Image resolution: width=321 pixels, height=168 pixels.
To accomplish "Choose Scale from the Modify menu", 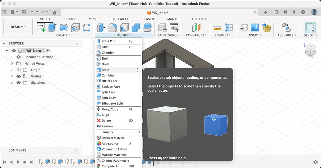I will (x=118, y=70).
